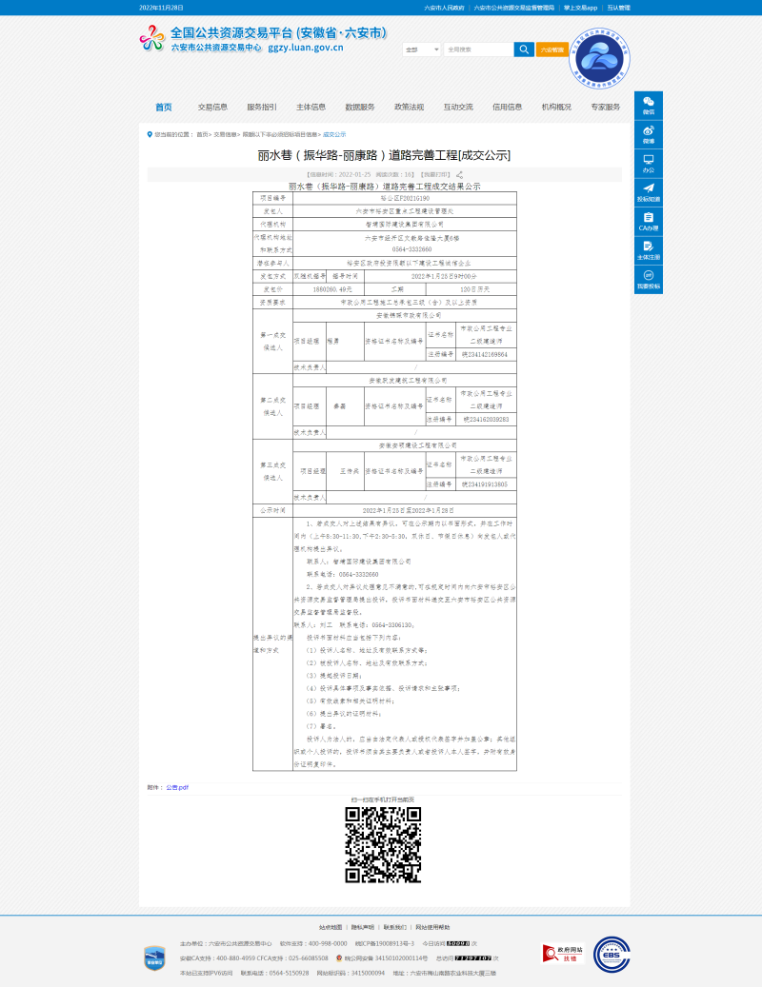Open the 微博 Weibo sidebar icon
This screenshot has height=987, width=762.
(x=648, y=132)
